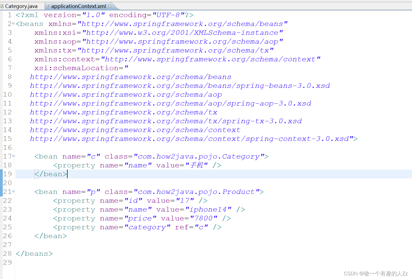Switch to the Category.java tab
The width and height of the screenshot is (412, 279).
21,6
